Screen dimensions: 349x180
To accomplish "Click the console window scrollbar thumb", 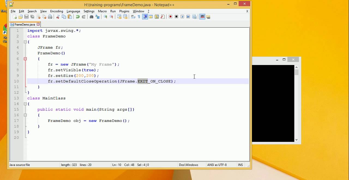I will (x=296, y=72).
